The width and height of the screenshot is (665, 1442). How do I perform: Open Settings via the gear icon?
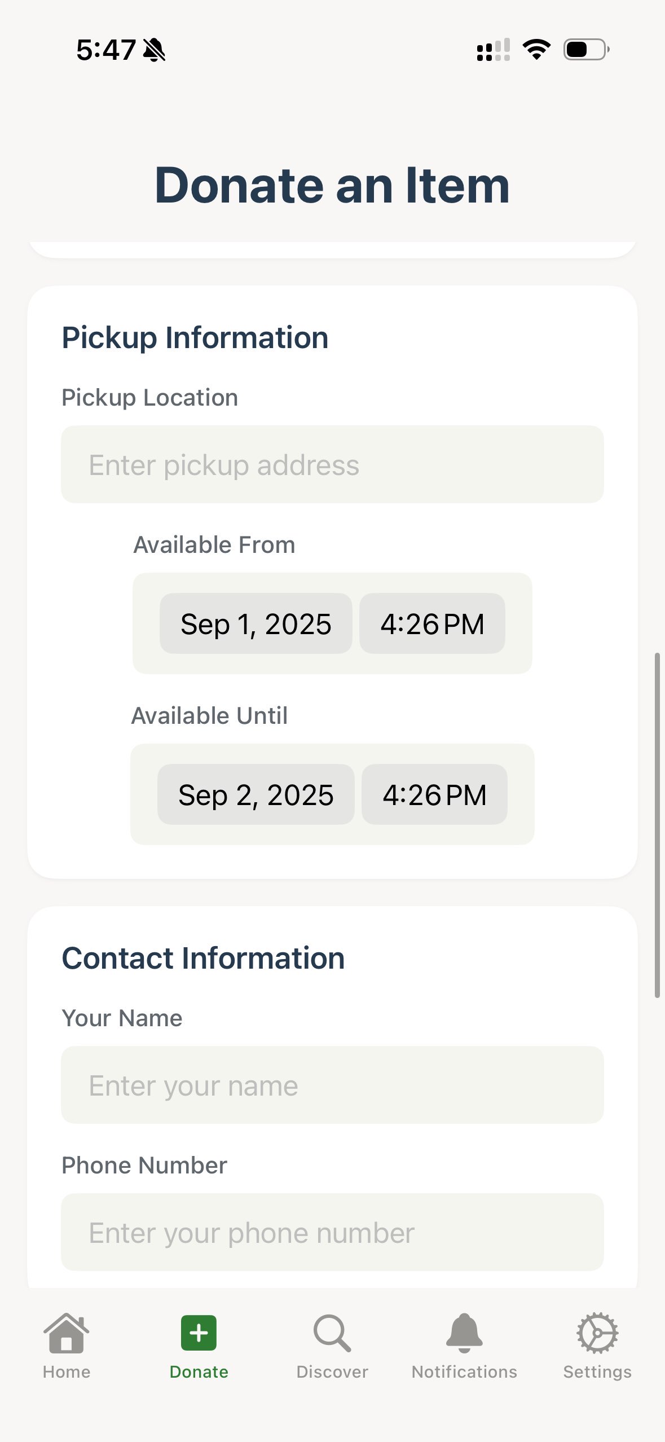[x=597, y=1333]
